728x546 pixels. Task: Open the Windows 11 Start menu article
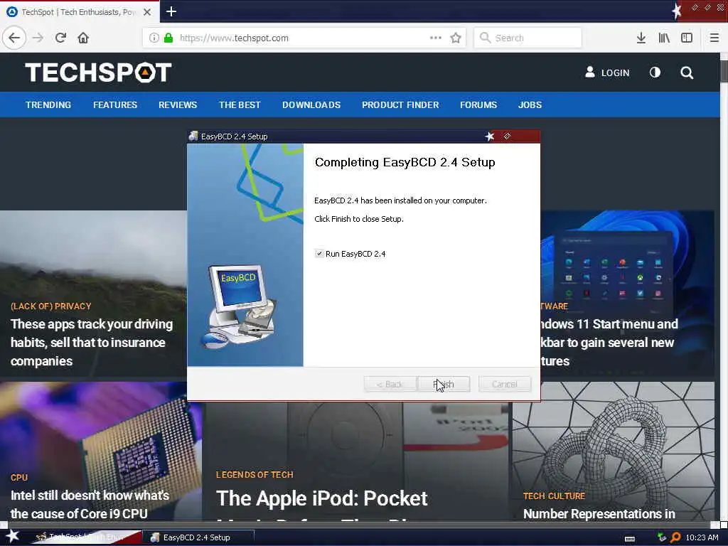(609, 343)
